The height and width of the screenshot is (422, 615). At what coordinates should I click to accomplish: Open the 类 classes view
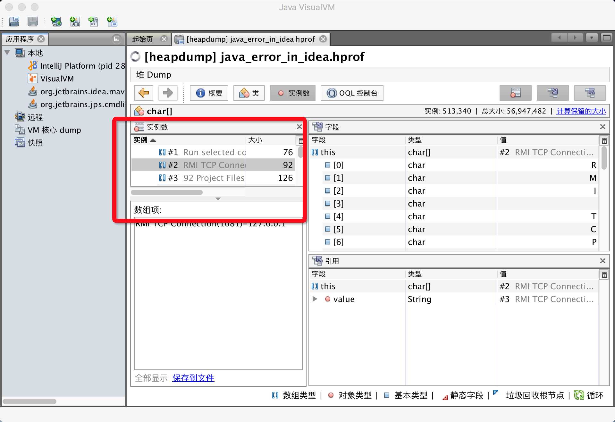[x=249, y=93]
